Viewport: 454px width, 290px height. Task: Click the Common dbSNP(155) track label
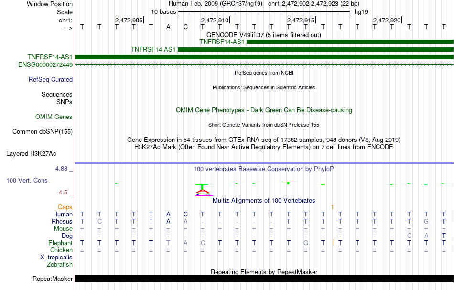[43, 132]
